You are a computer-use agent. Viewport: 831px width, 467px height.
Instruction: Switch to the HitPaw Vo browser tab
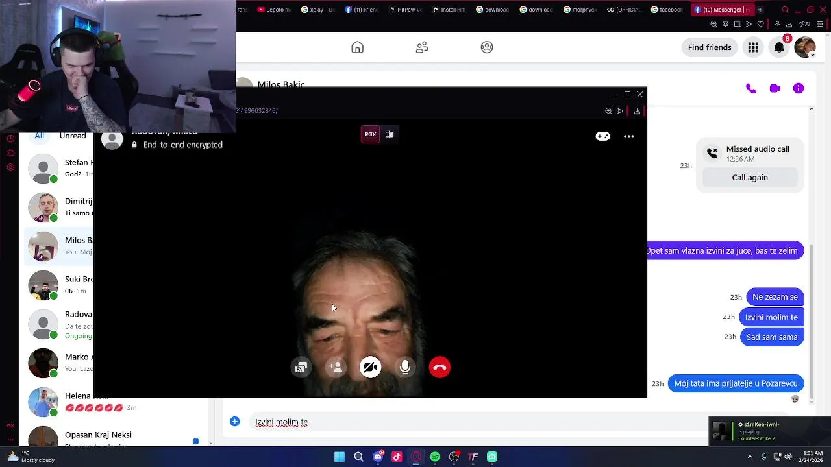406,10
